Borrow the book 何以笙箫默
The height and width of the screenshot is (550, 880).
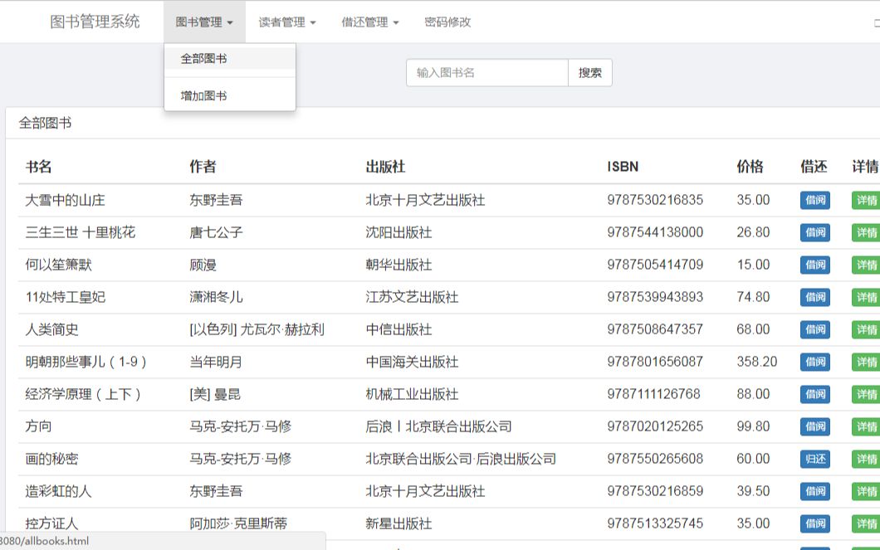pyautogui.click(x=814, y=265)
